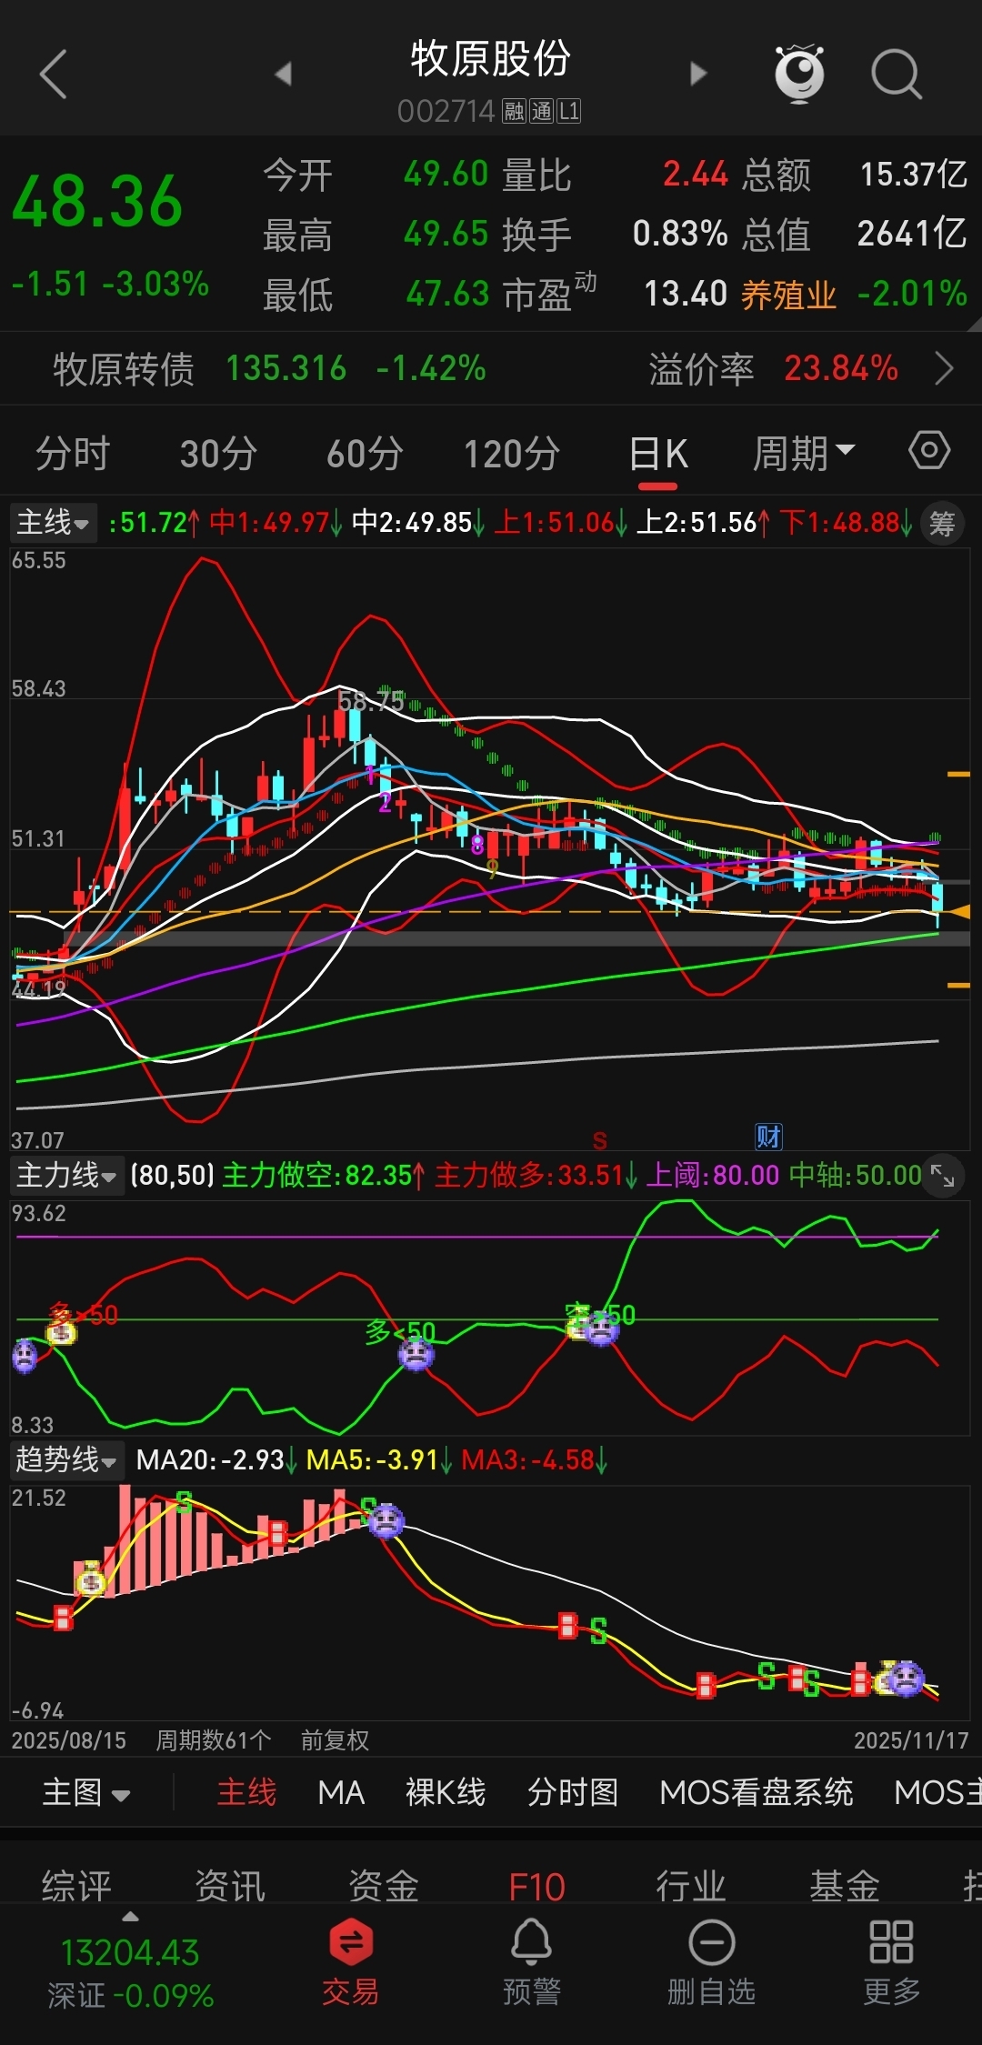982x2045 pixels.
Task: Open the 资讯 news tab
Action: coord(230,1886)
